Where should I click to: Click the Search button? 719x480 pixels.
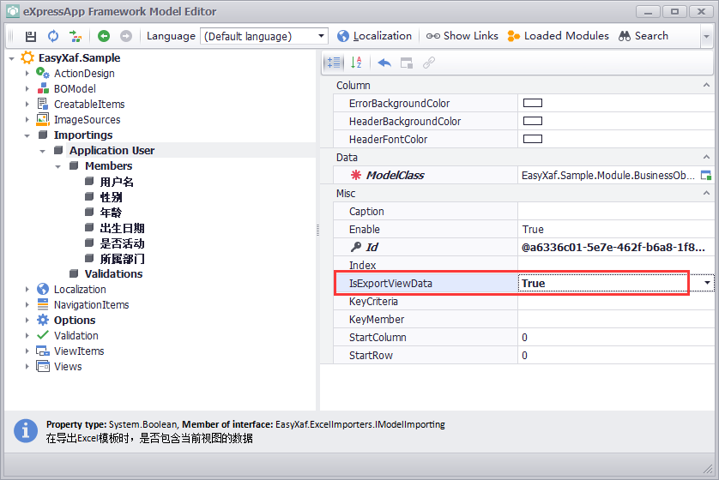[644, 36]
